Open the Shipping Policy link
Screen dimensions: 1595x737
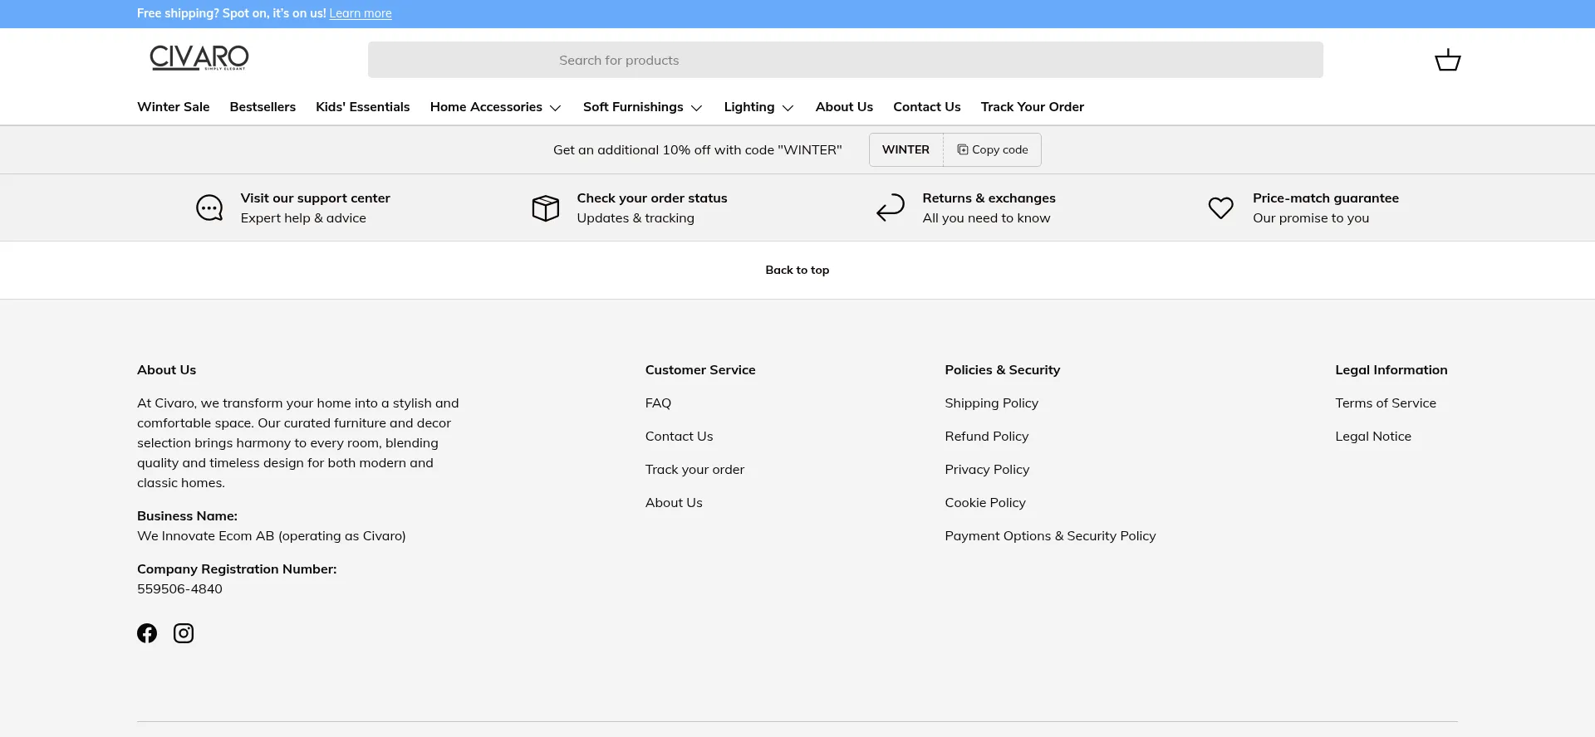pyautogui.click(x=991, y=403)
